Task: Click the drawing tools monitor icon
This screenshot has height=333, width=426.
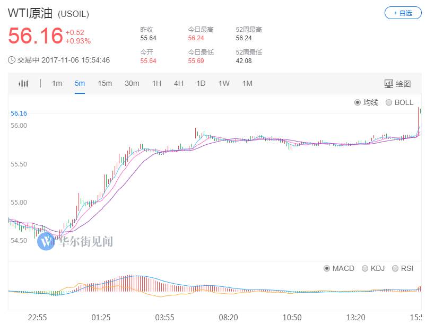Action: pos(389,84)
